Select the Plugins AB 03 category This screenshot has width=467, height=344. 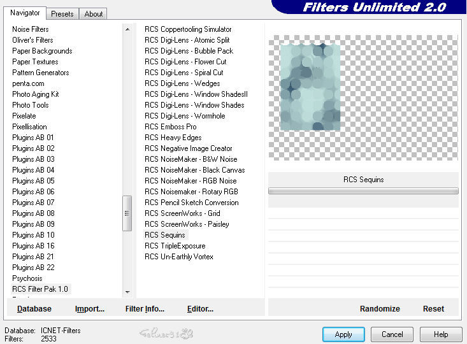click(x=33, y=159)
